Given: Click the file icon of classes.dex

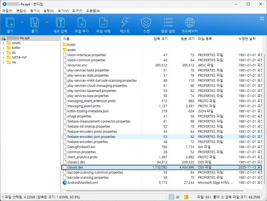Looking at the screenshot, I should 64,167.
